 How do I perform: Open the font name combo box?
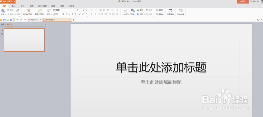69,10
